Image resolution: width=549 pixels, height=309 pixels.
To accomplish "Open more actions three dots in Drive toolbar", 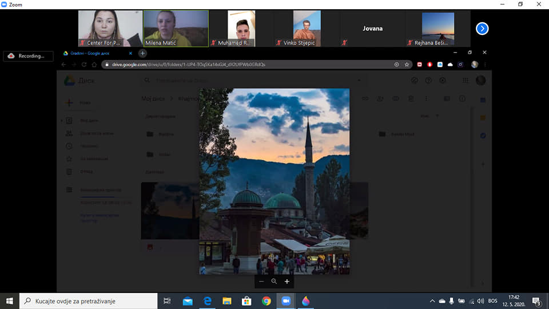I will coord(426,99).
